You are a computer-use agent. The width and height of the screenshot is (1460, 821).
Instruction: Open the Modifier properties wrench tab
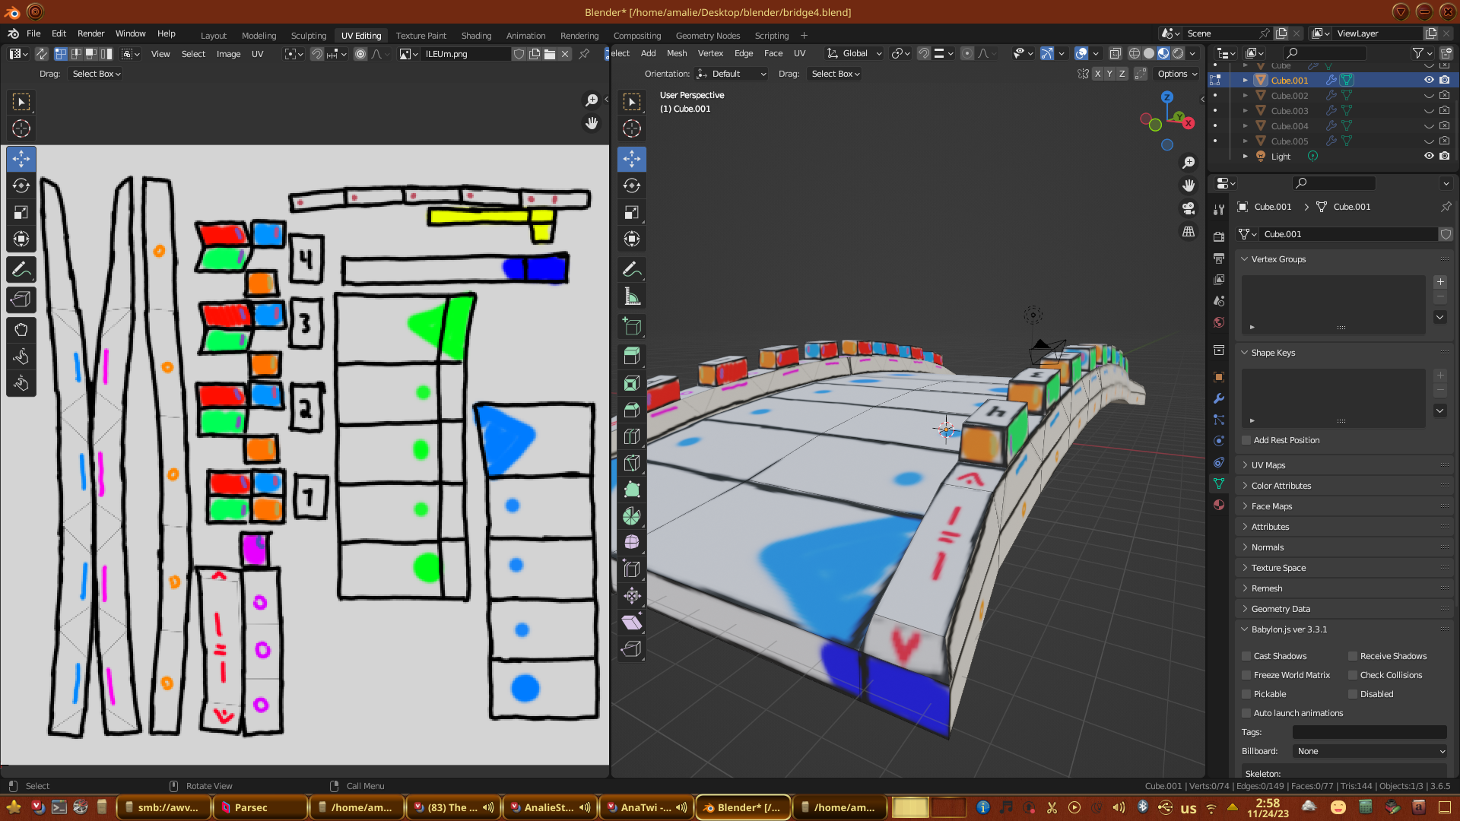[x=1219, y=398]
